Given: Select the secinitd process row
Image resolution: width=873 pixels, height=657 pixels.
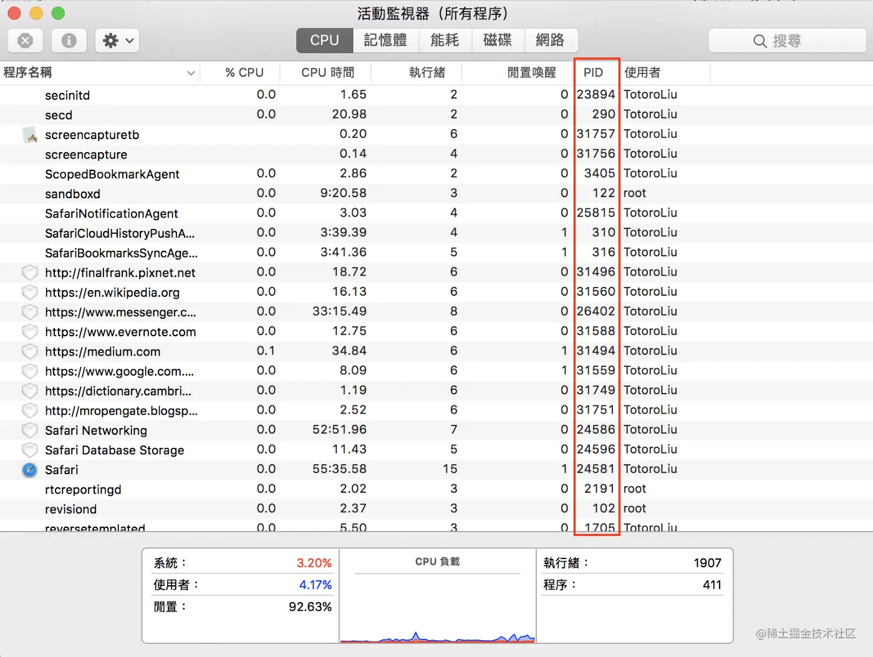Looking at the screenshot, I should [x=436, y=95].
